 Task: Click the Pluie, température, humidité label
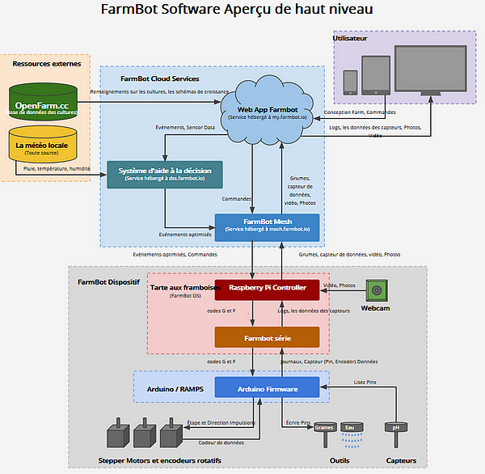(57, 169)
